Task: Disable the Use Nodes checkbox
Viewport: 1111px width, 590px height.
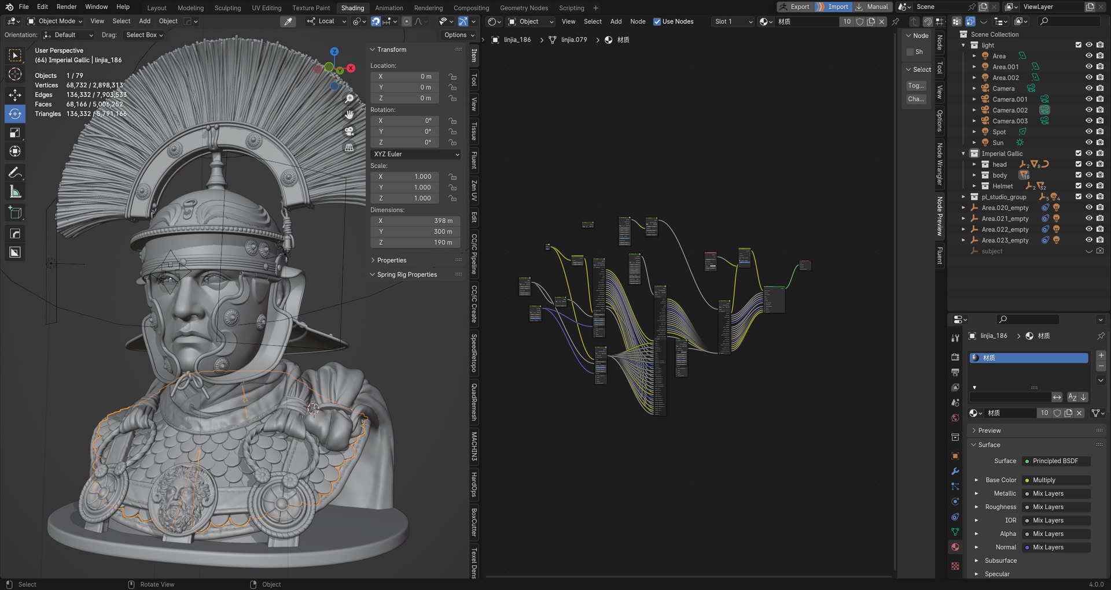Action: pos(657,22)
